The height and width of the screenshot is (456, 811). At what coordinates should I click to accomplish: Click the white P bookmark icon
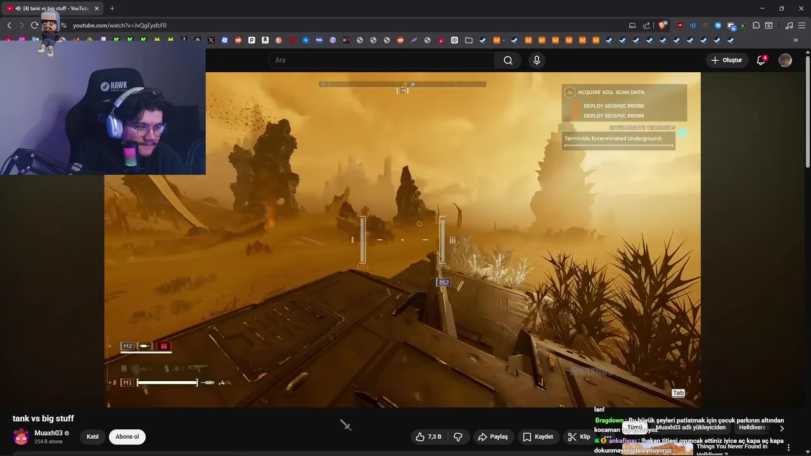[x=252, y=40]
